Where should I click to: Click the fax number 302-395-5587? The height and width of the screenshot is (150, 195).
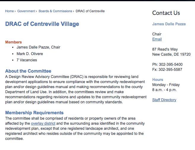coord(170,70)
